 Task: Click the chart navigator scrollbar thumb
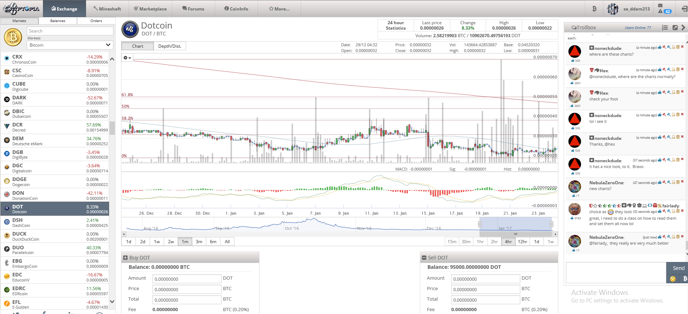tap(516, 234)
